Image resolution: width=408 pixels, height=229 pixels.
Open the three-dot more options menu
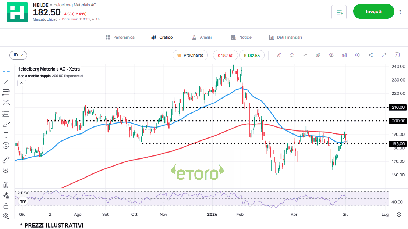400,12
